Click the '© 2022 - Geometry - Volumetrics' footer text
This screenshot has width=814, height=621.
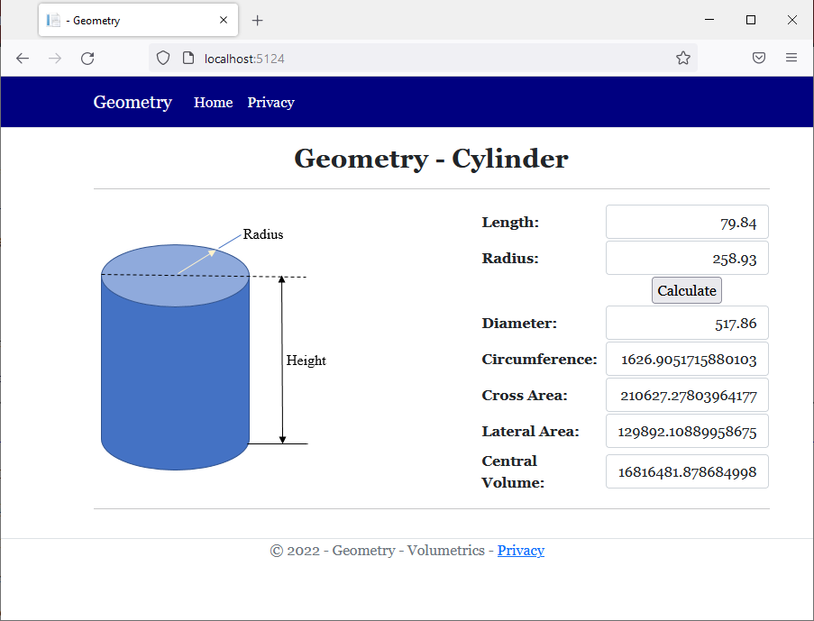coord(378,551)
